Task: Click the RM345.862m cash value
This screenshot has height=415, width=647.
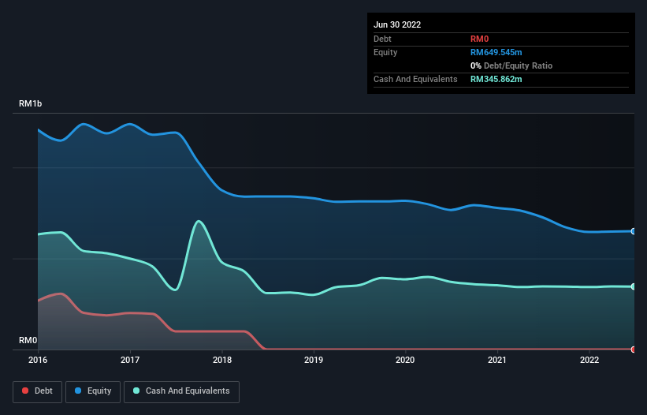Action: coord(496,79)
